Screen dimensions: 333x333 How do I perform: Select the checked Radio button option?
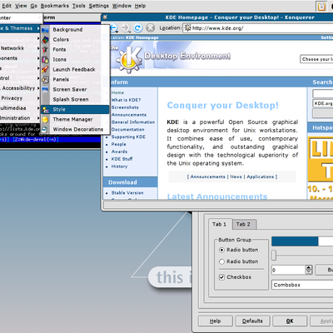[221, 250]
